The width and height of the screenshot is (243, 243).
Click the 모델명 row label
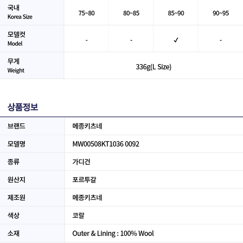tap(16, 144)
